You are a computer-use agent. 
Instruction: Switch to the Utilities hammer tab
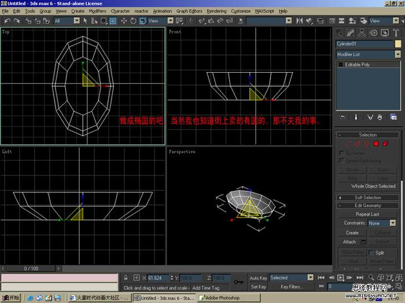[x=396, y=33]
